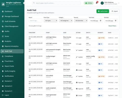Open the End Date calendar picker icon
Screen dimensions: 122x98
click(x=116, y=21)
